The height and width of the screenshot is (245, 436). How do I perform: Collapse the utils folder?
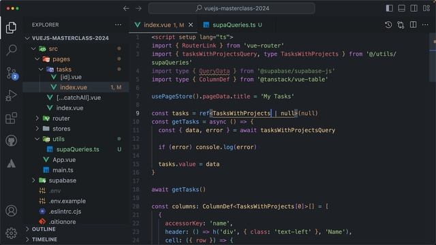coord(37,139)
